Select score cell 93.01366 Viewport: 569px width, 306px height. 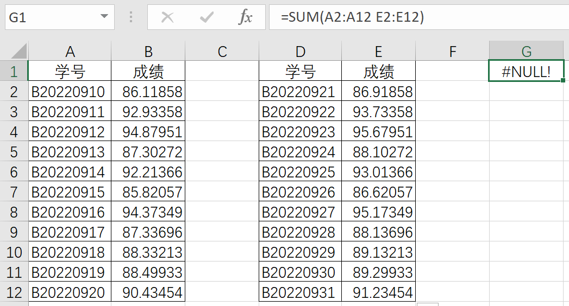click(378, 171)
